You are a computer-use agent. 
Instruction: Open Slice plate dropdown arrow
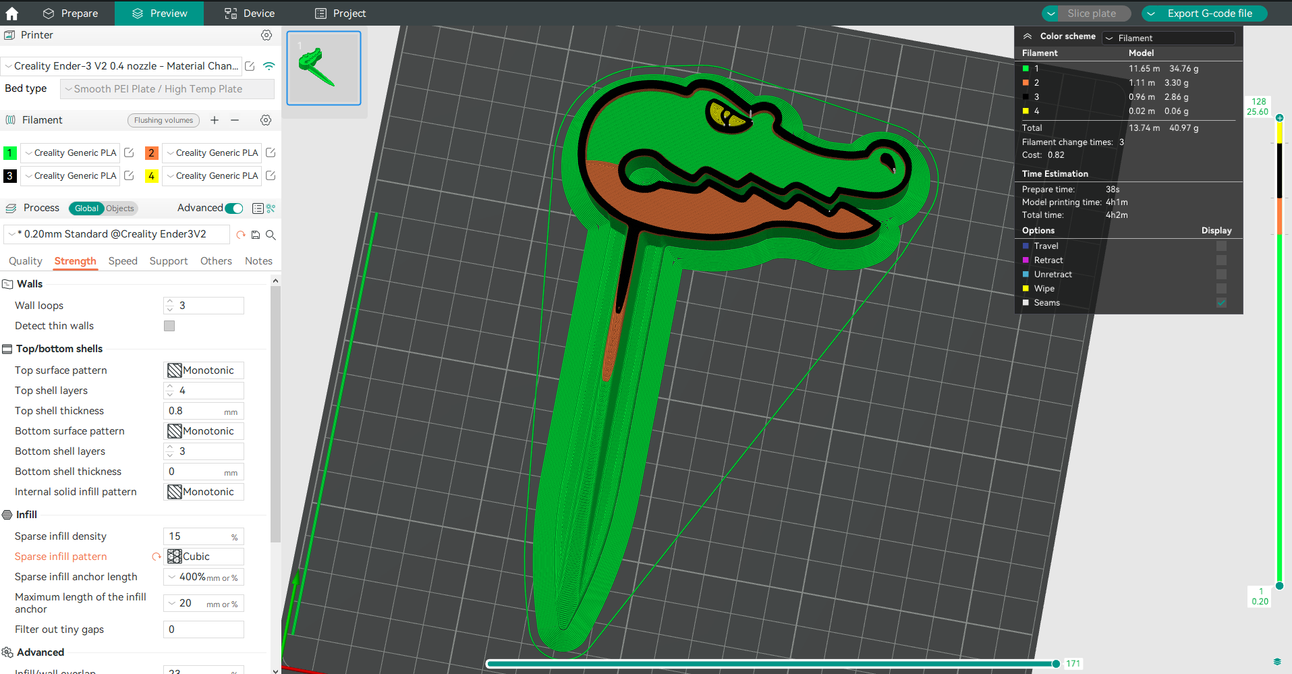[1051, 13]
